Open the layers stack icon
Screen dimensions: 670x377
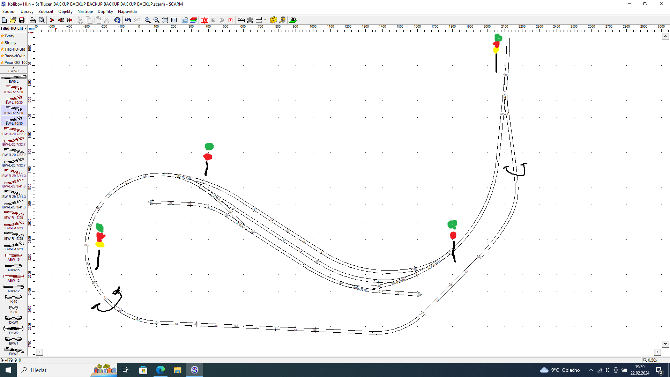[194, 20]
